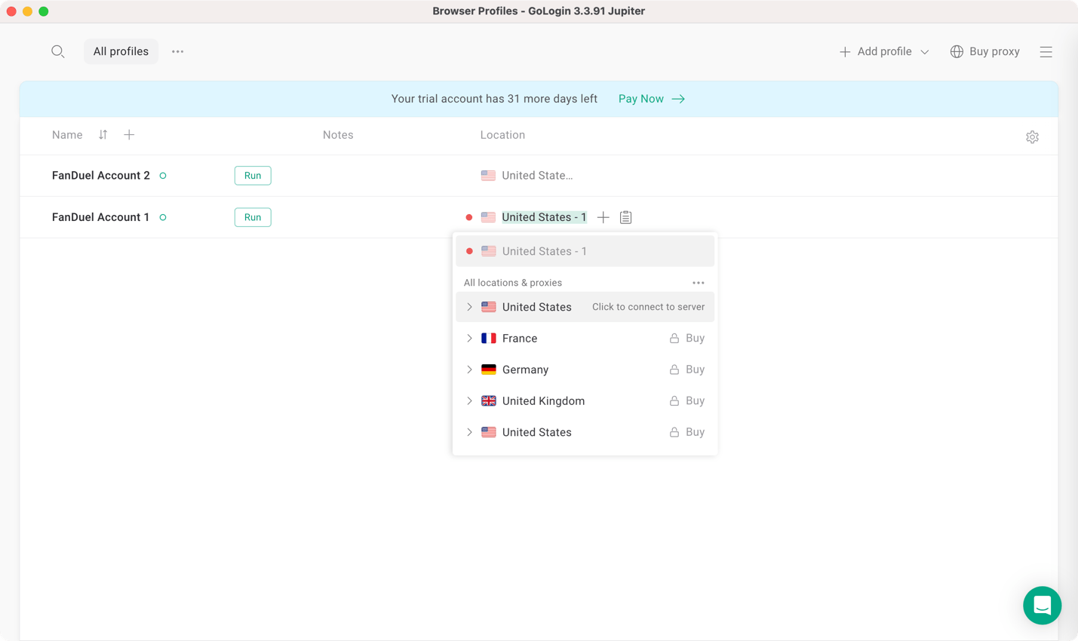Select United States Click to connect to server

pyautogui.click(x=585, y=307)
